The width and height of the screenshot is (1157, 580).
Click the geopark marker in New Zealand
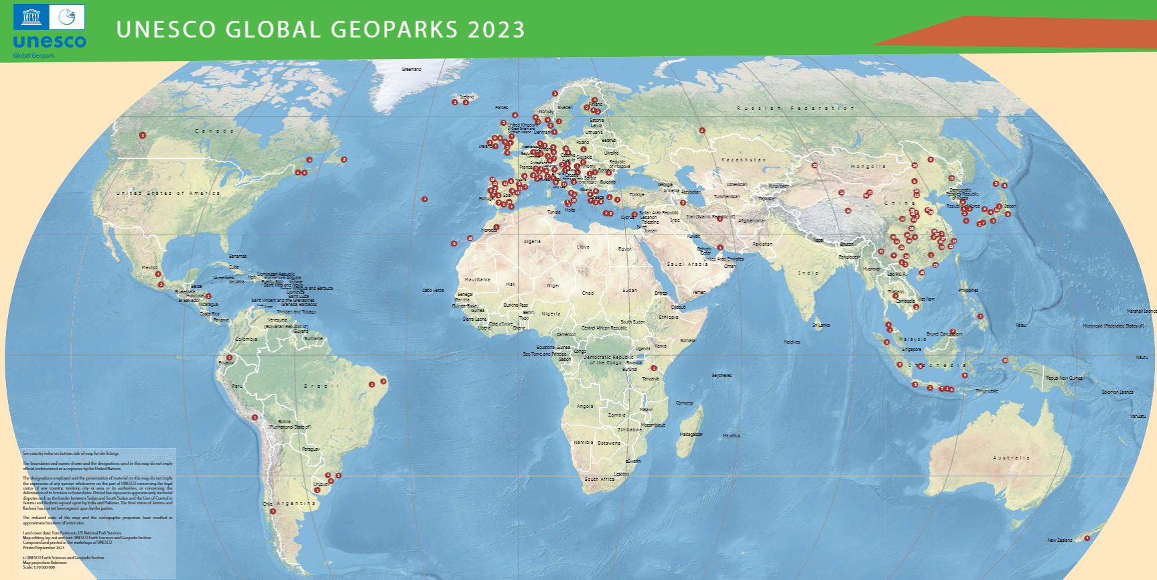point(1087,538)
